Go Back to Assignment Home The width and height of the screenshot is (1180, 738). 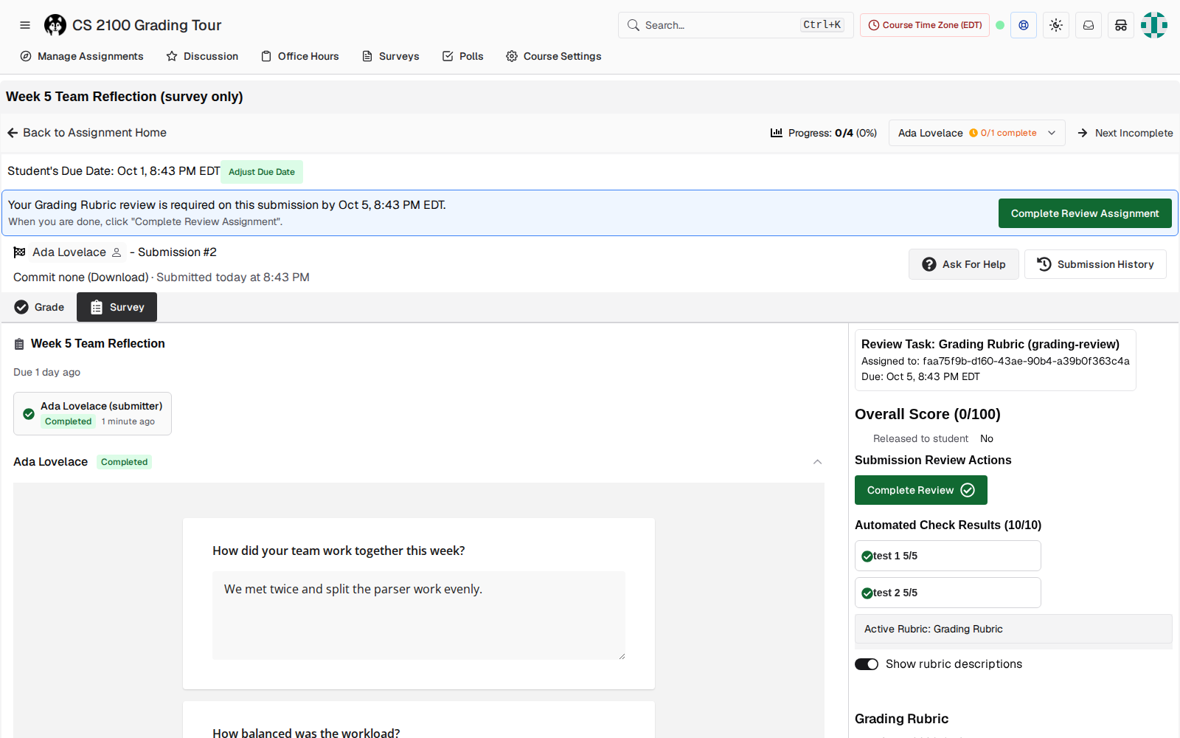tap(87, 133)
